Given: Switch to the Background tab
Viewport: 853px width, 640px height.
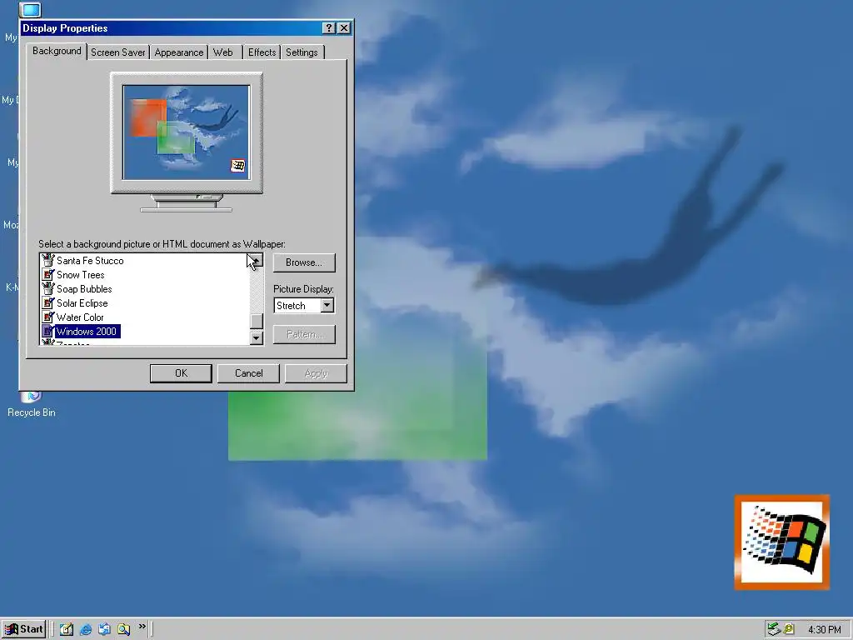Looking at the screenshot, I should point(57,51).
